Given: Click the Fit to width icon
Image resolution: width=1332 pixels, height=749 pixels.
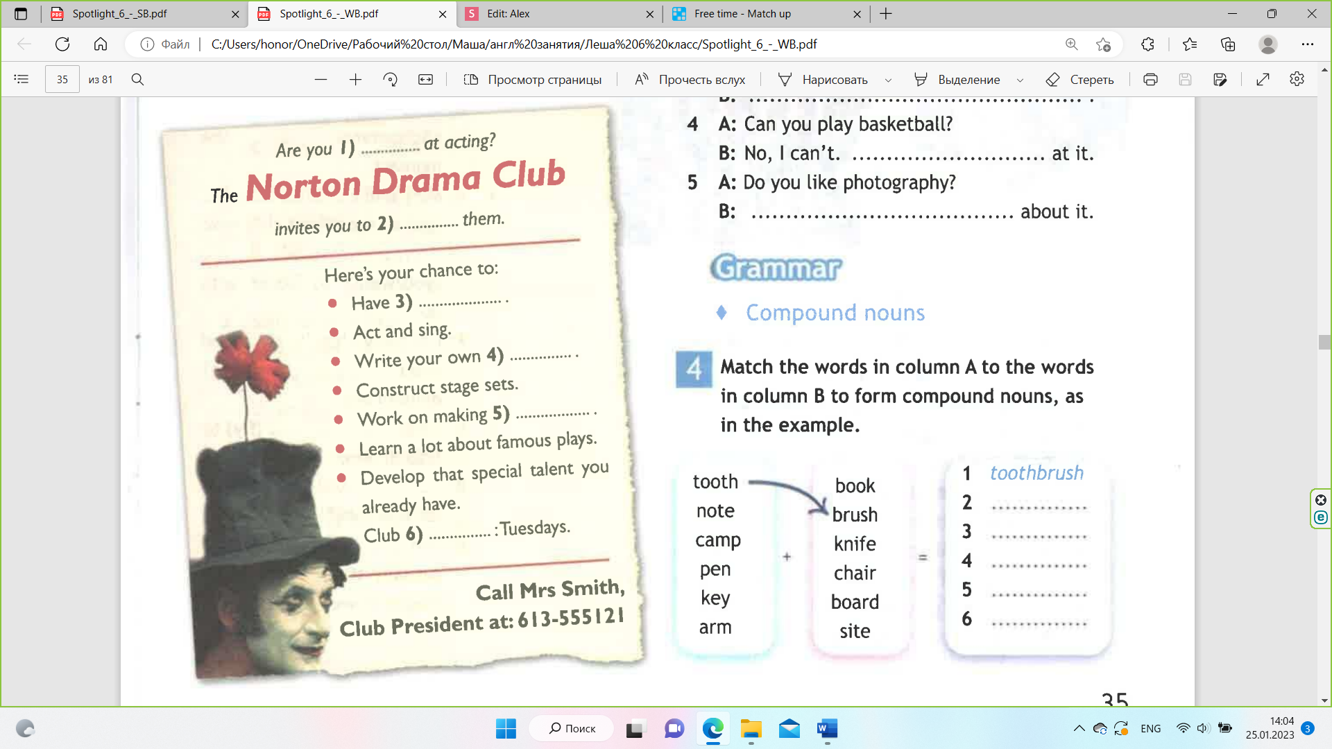Looking at the screenshot, I should pyautogui.click(x=425, y=79).
